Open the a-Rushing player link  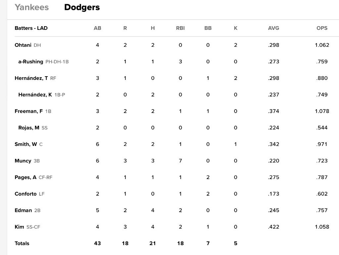(31, 62)
